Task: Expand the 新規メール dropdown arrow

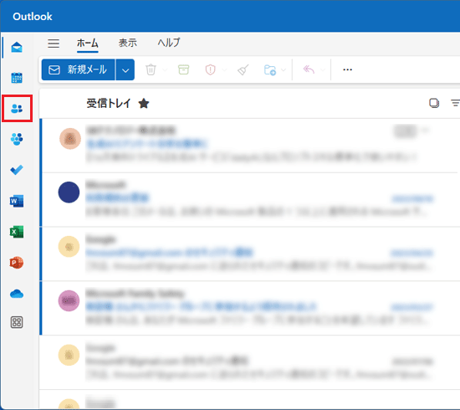Action: pyautogui.click(x=125, y=69)
